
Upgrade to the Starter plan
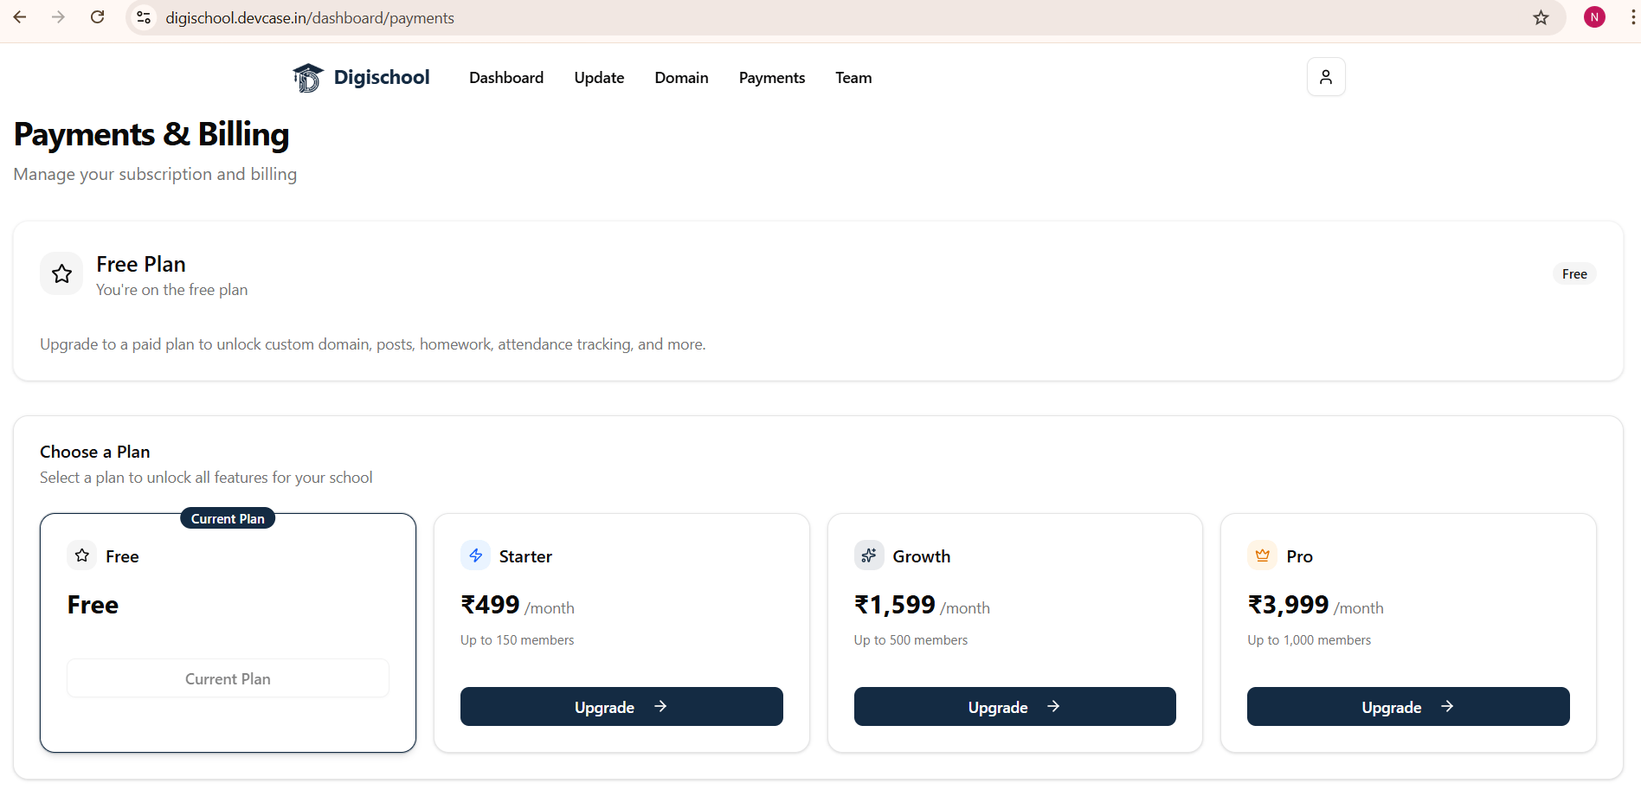click(x=621, y=707)
